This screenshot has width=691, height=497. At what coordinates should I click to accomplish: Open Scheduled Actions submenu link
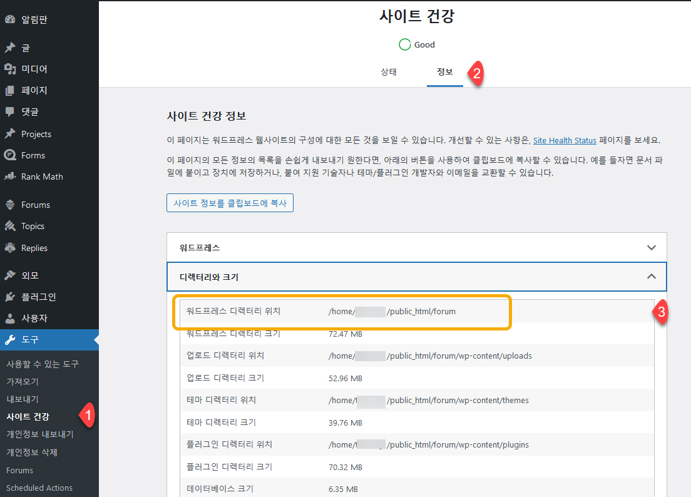tap(39, 488)
